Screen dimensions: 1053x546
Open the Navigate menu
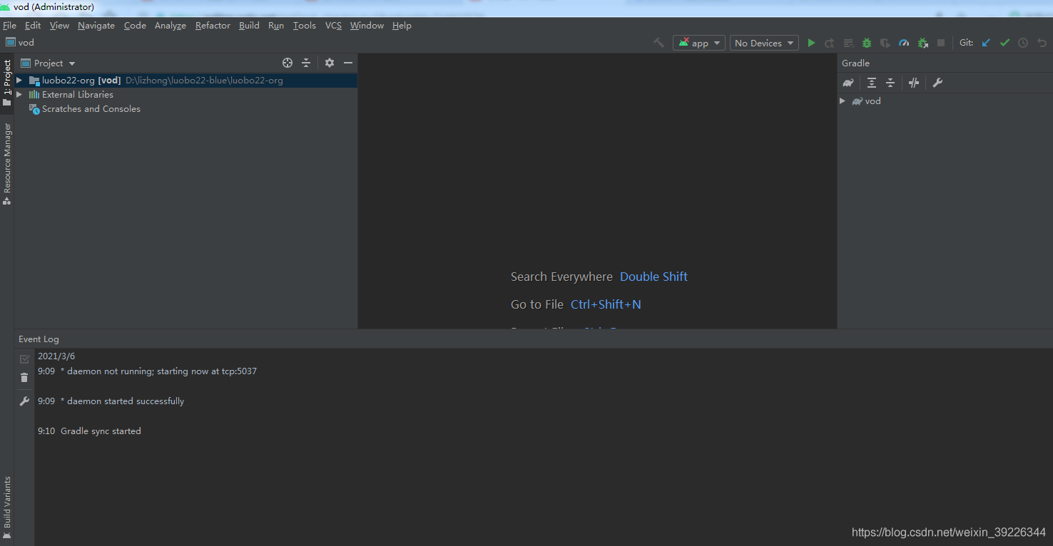[96, 26]
